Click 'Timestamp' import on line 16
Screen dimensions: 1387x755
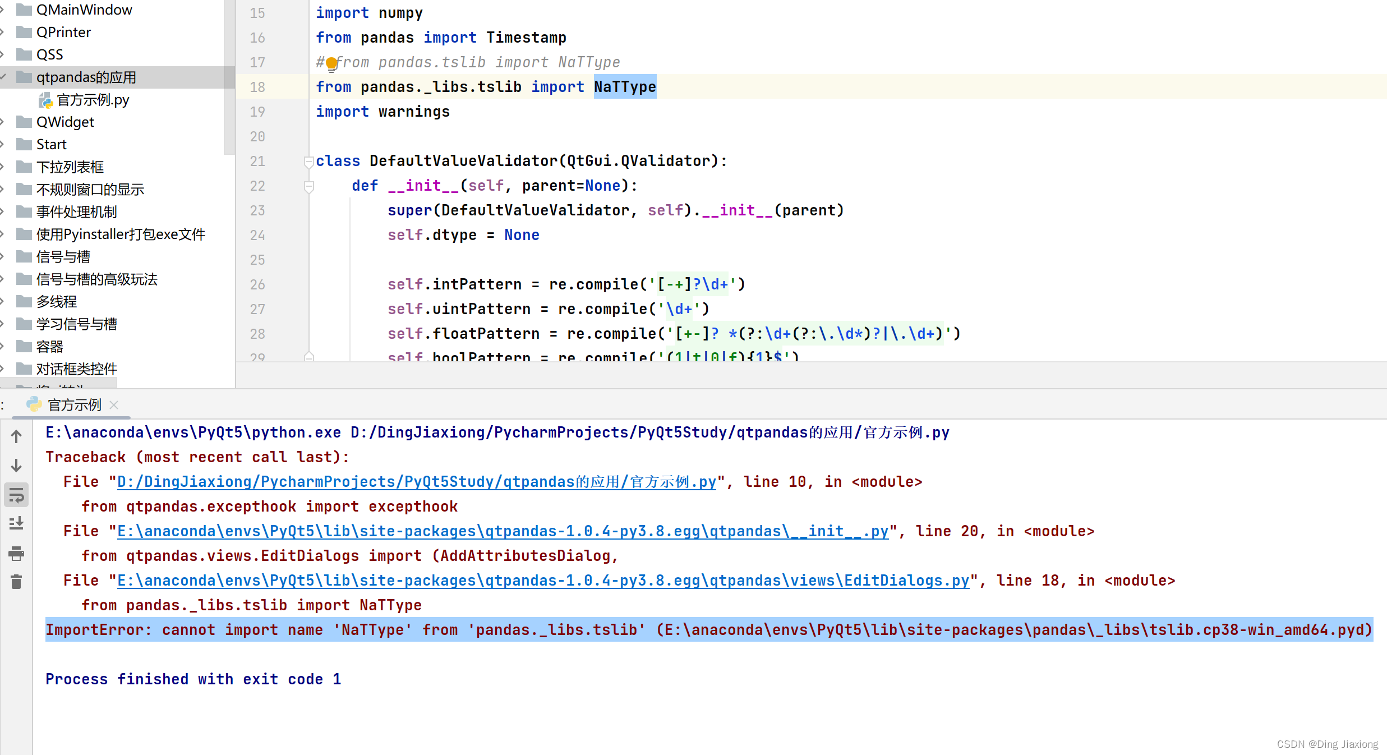pyautogui.click(x=526, y=38)
